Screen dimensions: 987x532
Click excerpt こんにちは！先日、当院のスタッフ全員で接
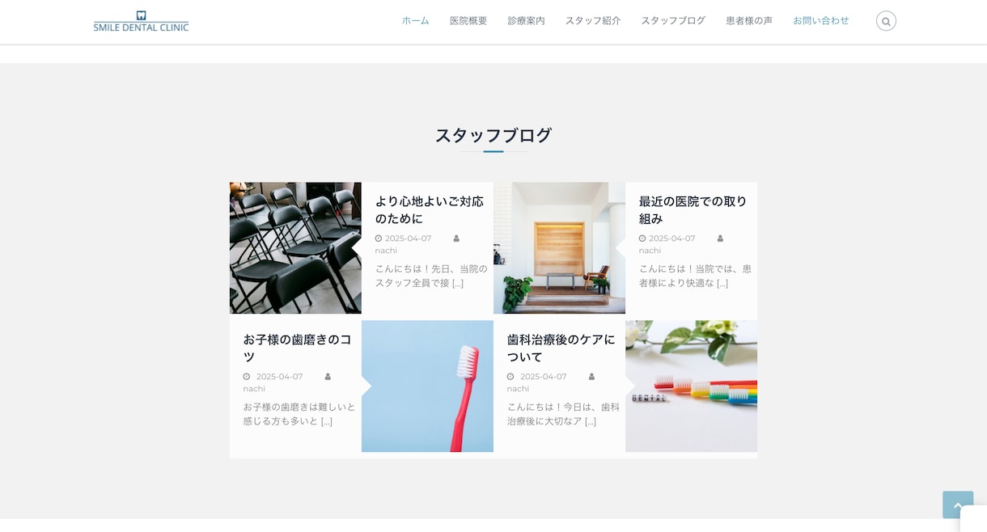click(431, 276)
